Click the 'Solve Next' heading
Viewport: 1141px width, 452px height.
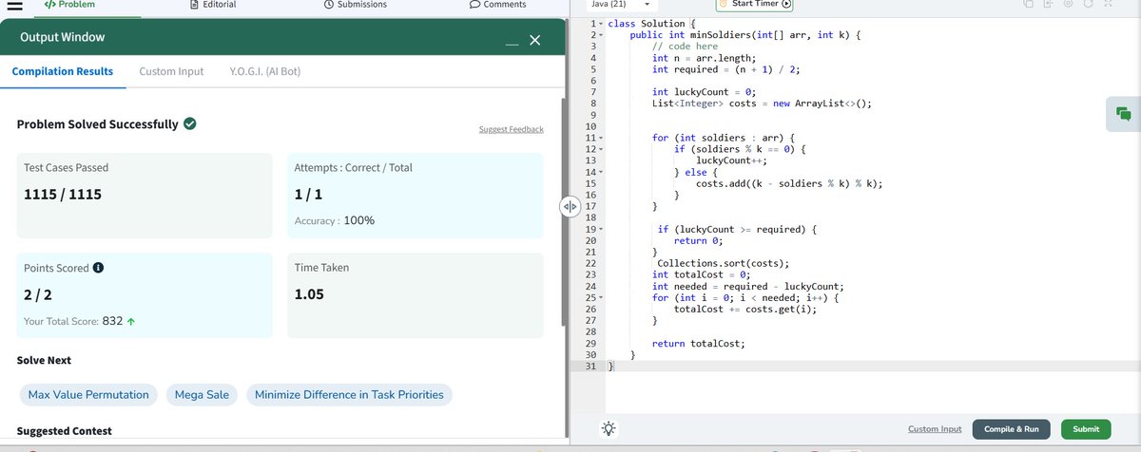pyautogui.click(x=44, y=361)
